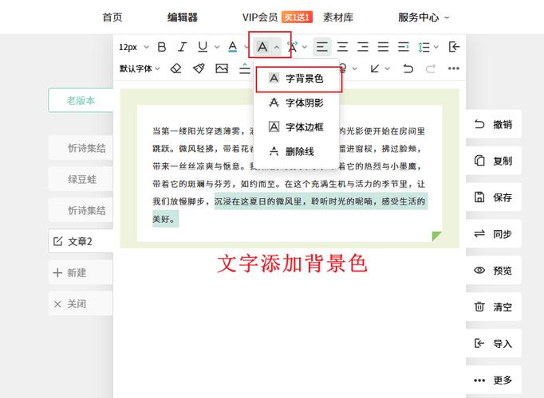Redo via greyed toolbar arrow
Image resolution: width=544 pixels, height=398 pixels.
pos(431,68)
